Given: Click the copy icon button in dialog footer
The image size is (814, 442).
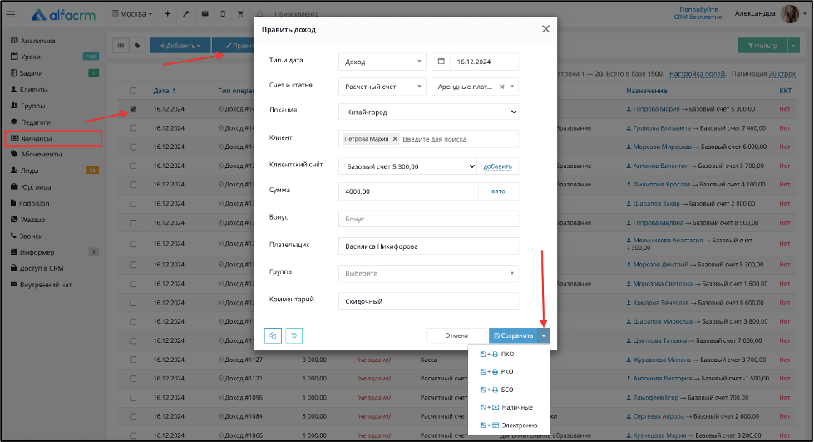Looking at the screenshot, I should [x=273, y=336].
